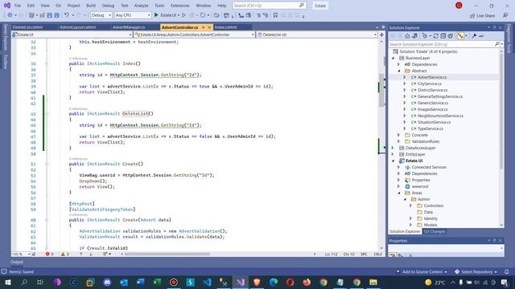Open the Toolbox side tab
515x289 pixels.
click(6, 62)
